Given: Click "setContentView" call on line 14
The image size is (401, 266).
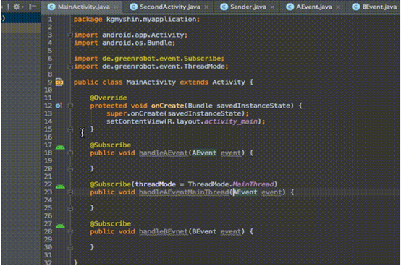Looking at the screenshot, I should pyautogui.click(x=135, y=121).
